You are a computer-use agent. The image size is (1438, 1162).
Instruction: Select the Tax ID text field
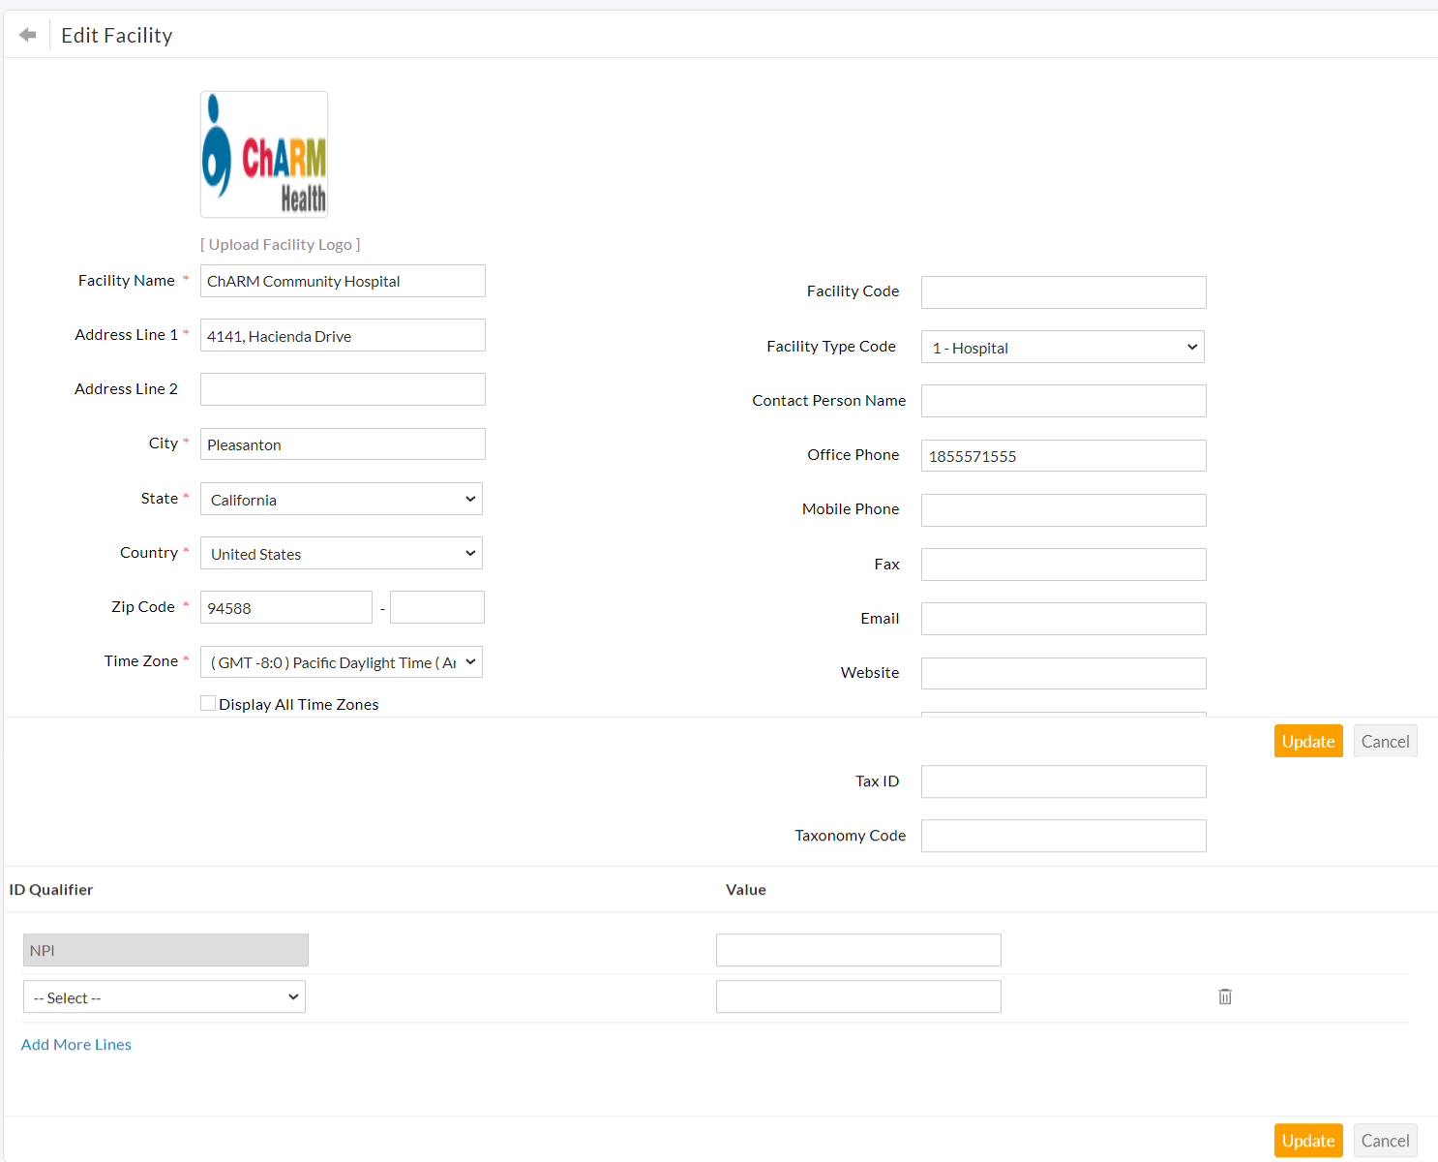pyautogui.click(x=1064, y=781)
